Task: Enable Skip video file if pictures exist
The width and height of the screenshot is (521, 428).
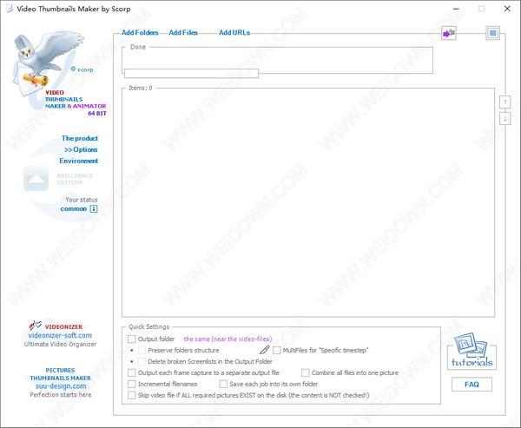Action: pos(132,395)
